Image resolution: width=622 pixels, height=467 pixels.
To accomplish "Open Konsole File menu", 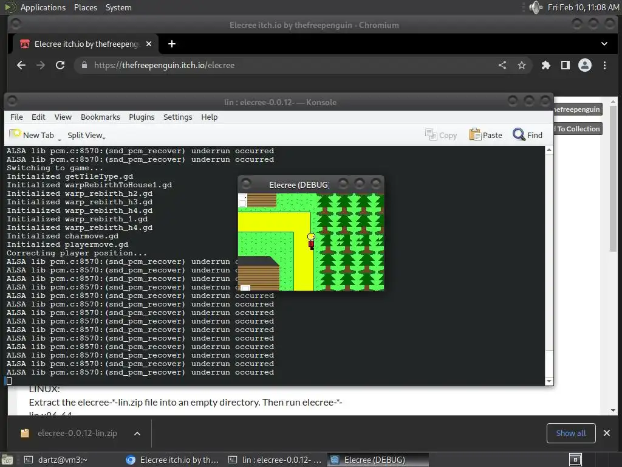I will (x=16, y=117).
